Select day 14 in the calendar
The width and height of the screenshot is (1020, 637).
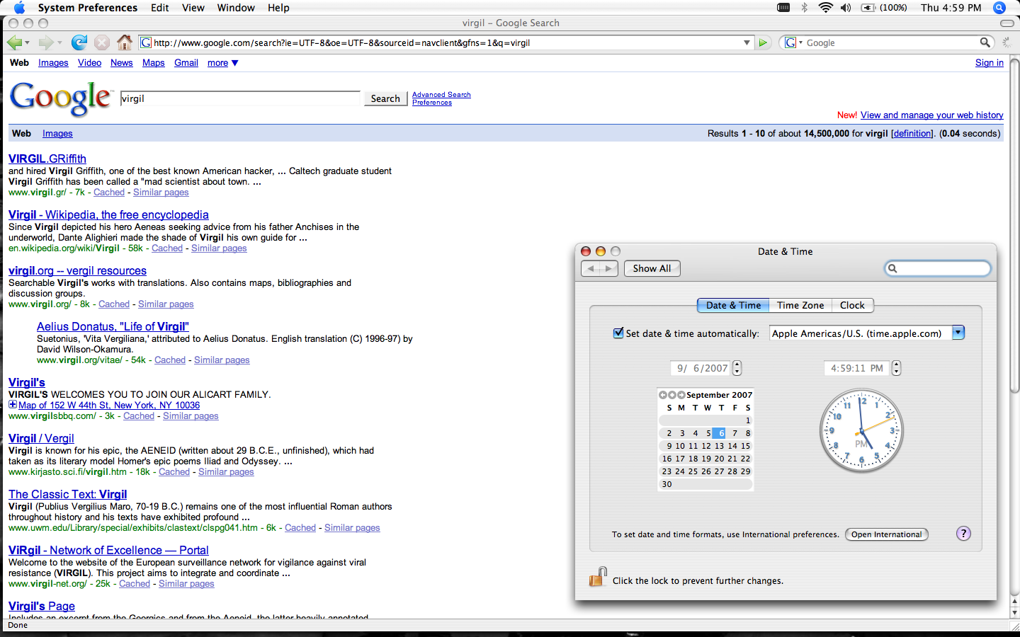(x=732, y=446)
